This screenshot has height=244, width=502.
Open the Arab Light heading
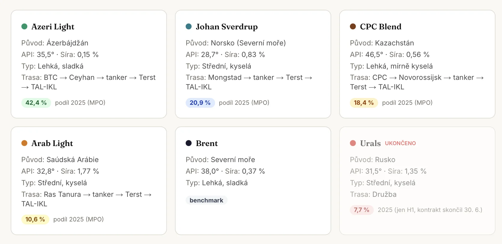click(52, 143)
